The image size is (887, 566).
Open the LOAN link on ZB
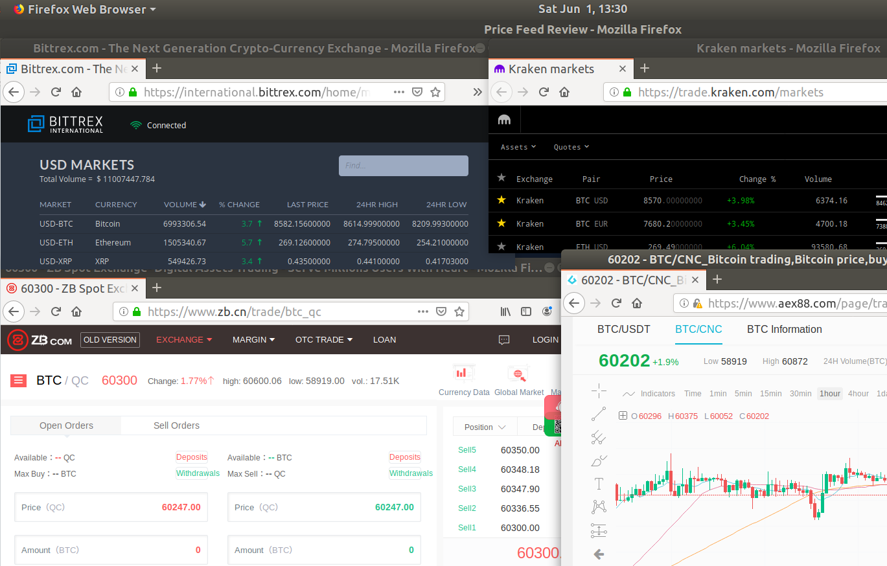pos(384,339)
